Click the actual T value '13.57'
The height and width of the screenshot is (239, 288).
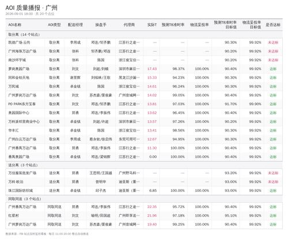tap(152, 122)
